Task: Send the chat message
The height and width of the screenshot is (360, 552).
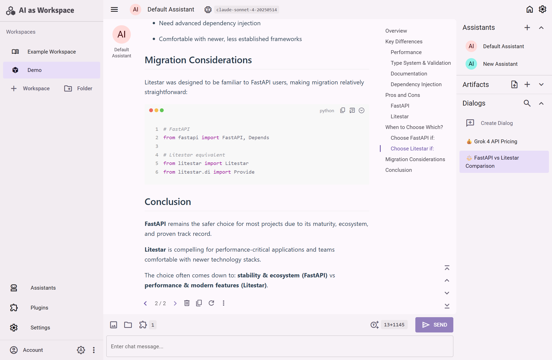Action: pos(434,325)
